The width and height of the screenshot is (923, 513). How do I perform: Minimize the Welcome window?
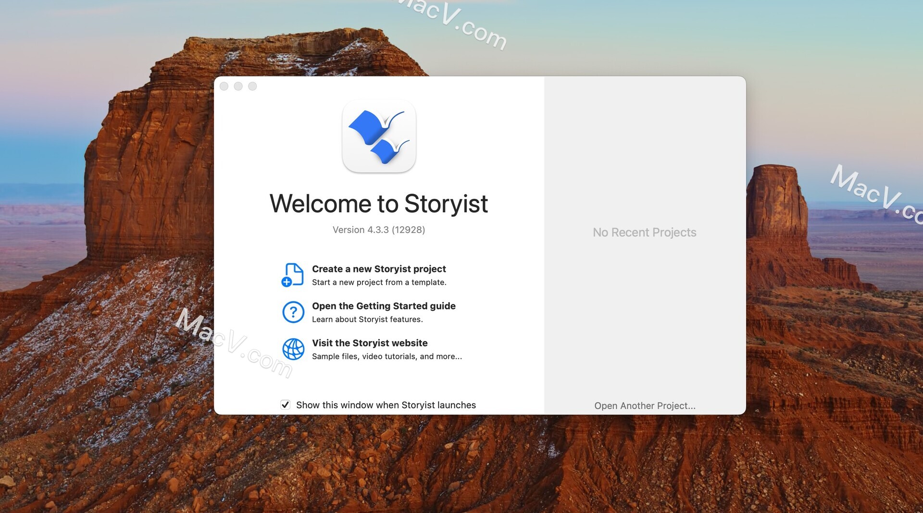tap(238, 86)
